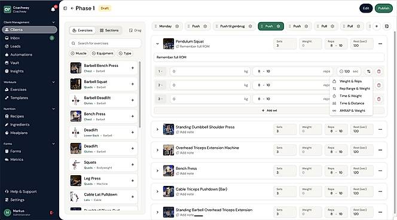
Task: Open more options for Cable Triceps Pushdown (Bar)
Action: [x=380, y=192]
